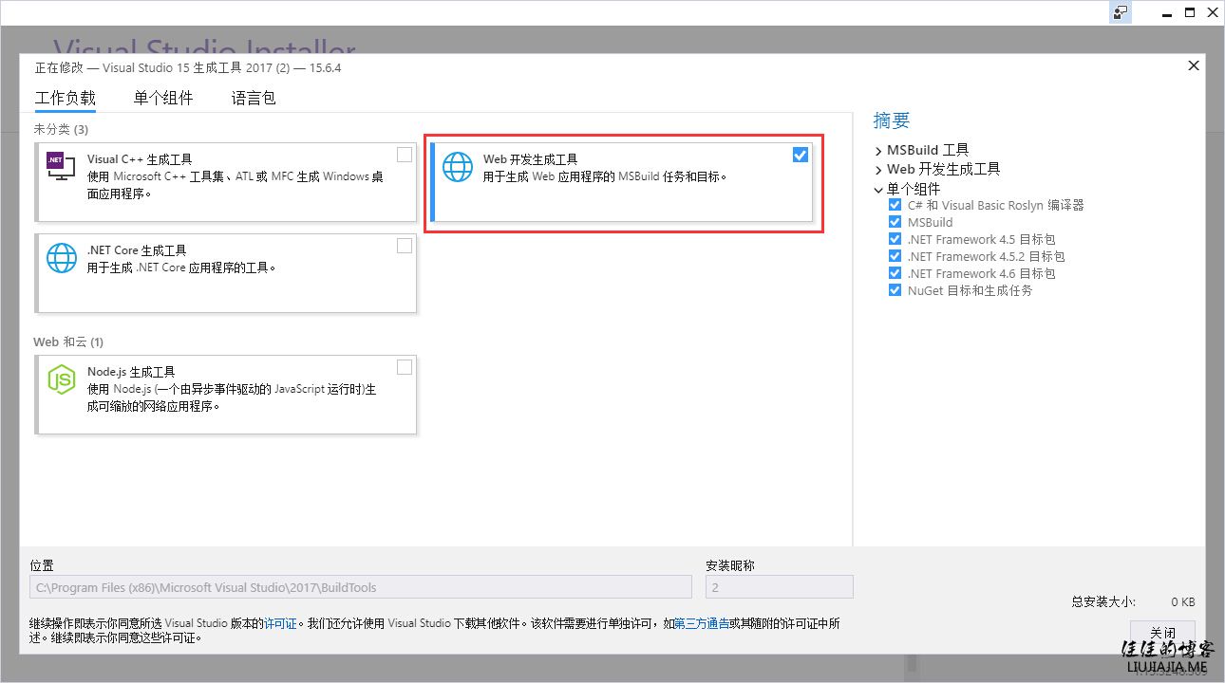Expand the MSBuild 工具 summary node
Viewport: 1225px width, 683px height.
pyautogui.click(x=878, y=150)
